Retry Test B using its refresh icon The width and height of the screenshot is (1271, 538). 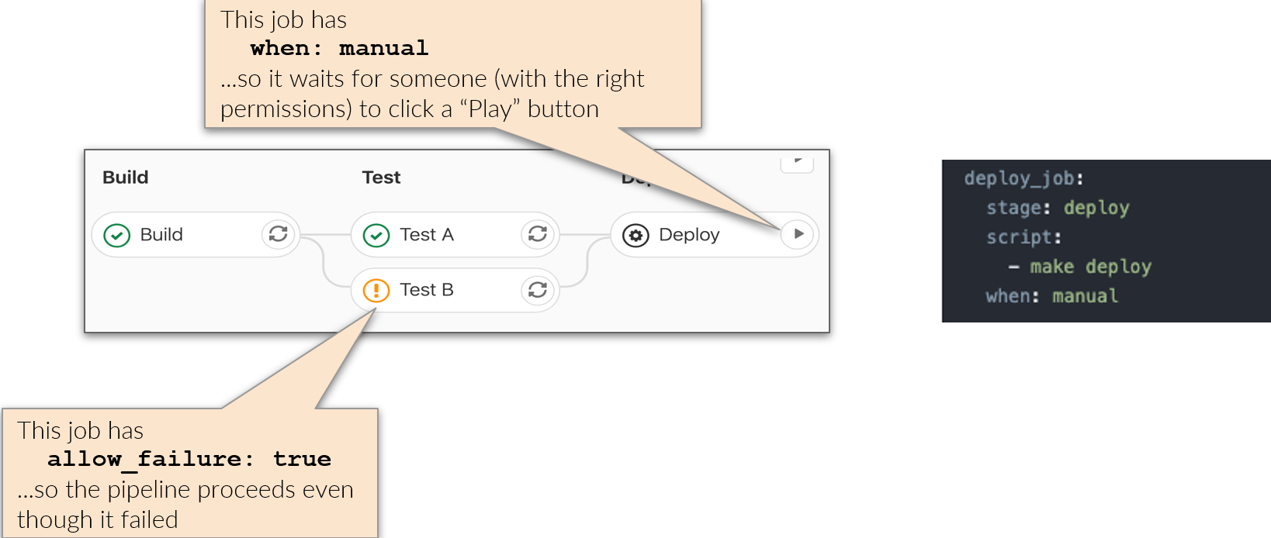[x=538, y=290]
